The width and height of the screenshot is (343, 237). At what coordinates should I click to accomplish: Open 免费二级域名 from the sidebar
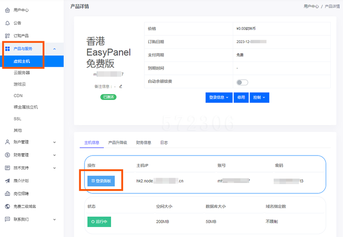point(25,207)
